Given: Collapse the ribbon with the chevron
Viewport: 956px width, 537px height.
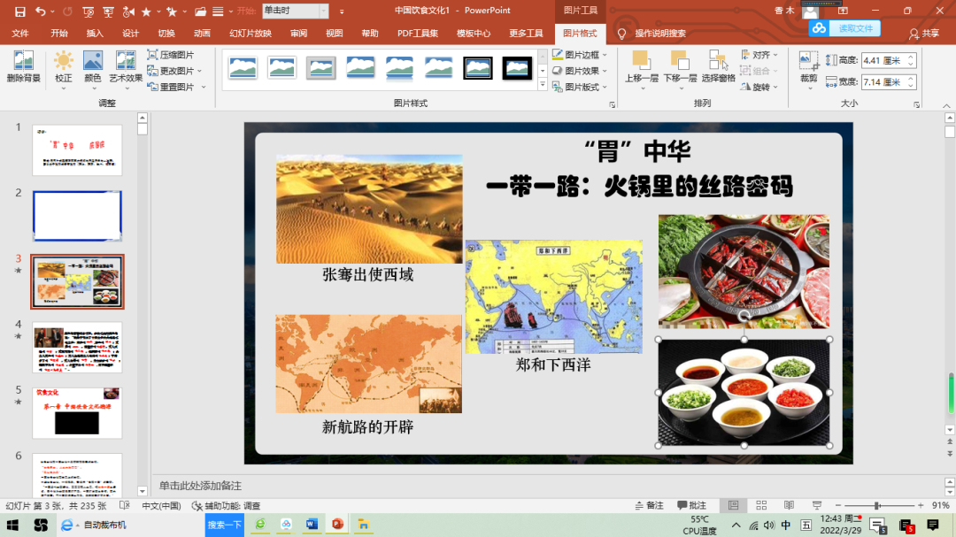Looking at the screenshot, I should (946, 105).
